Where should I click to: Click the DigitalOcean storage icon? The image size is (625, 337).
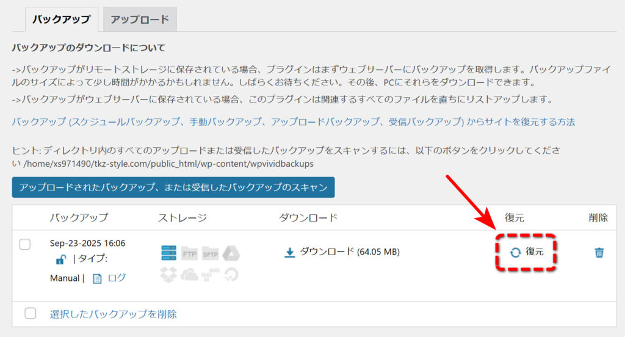tap(231, 275)
